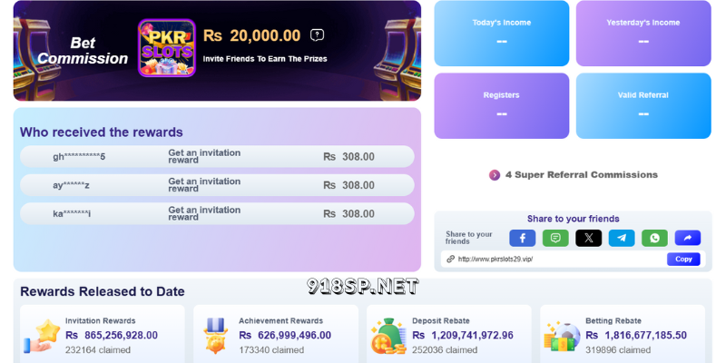Screen dimensions: 726x363
Task: Share the invite link via Facebook icon
Action: pyautogui.click(x=523, y=238)
